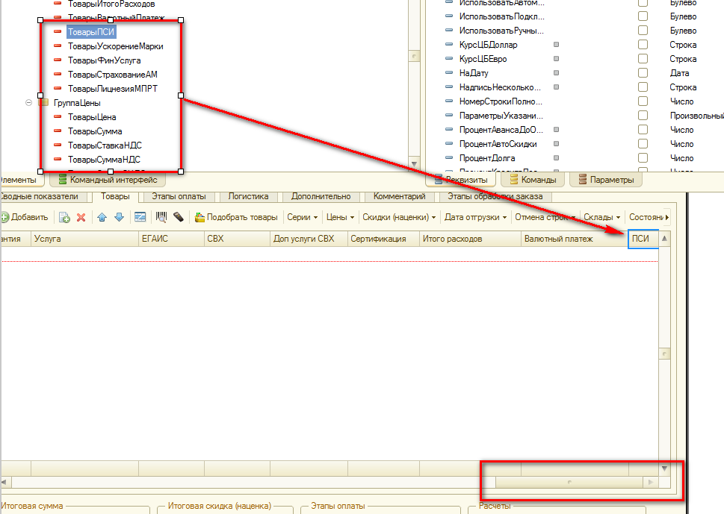
Task: Click the red X delete row icon
Action: pos(81,217)
